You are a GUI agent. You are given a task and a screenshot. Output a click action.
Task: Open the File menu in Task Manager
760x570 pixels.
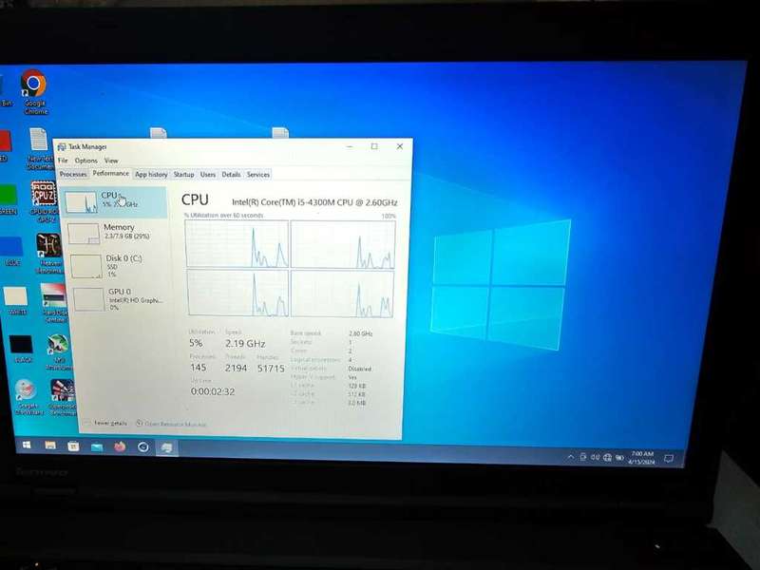point(63,161)
